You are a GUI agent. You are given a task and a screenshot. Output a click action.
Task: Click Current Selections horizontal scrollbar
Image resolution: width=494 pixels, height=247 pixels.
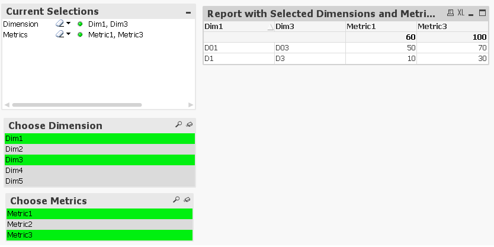pos(77,105)
